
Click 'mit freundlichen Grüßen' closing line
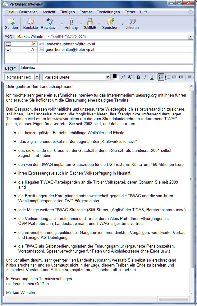27,284
